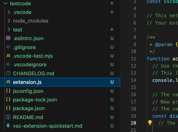
Task: Click the green git status dot for testcode
Action: pyautogui.click(x=112, y=3)
